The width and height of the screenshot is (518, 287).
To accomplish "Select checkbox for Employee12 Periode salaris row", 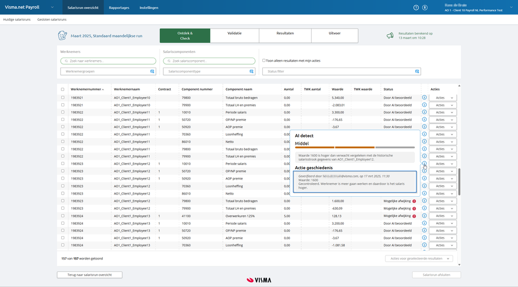I will click(x=62, y=163).
